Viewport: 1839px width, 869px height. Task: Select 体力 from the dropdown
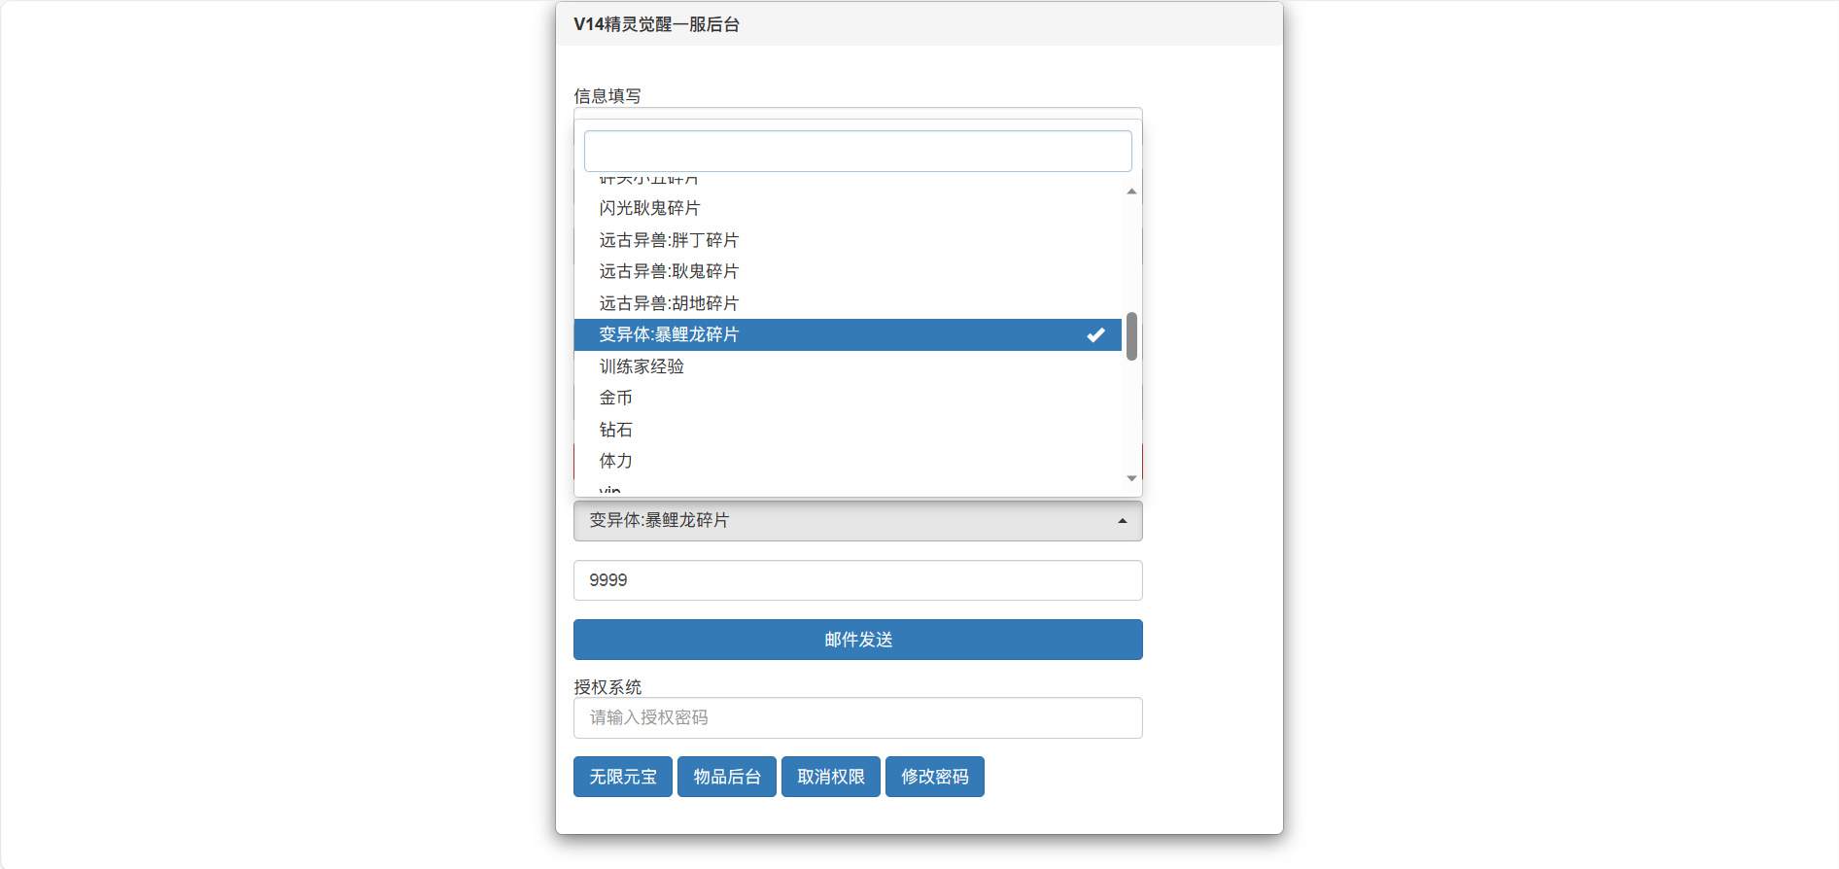(x=616, y=461)
